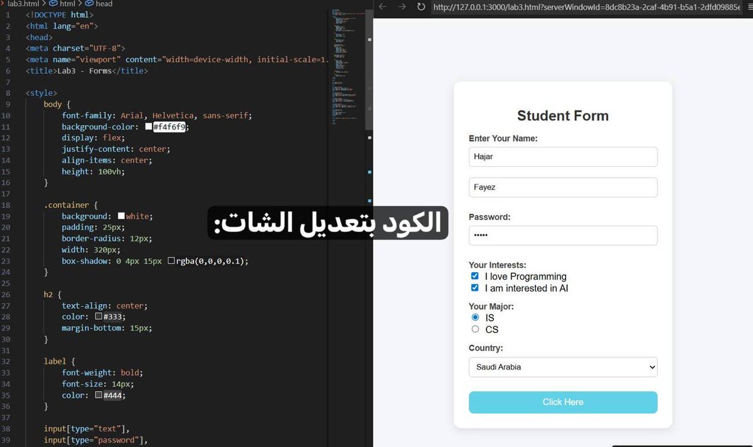Screen dimensions: 753x447
Task: Click the 'Country:' label
Action: click(x=486, y=348)
